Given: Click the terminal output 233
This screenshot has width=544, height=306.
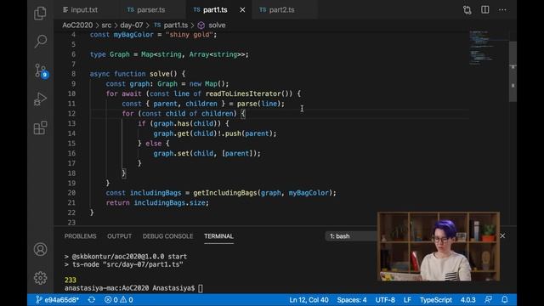Looking at the screenshot, I should tap(70, 280).
